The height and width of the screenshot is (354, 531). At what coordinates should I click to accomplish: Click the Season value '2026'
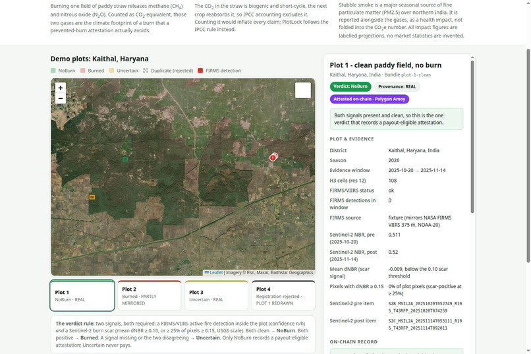click(394, 160)
